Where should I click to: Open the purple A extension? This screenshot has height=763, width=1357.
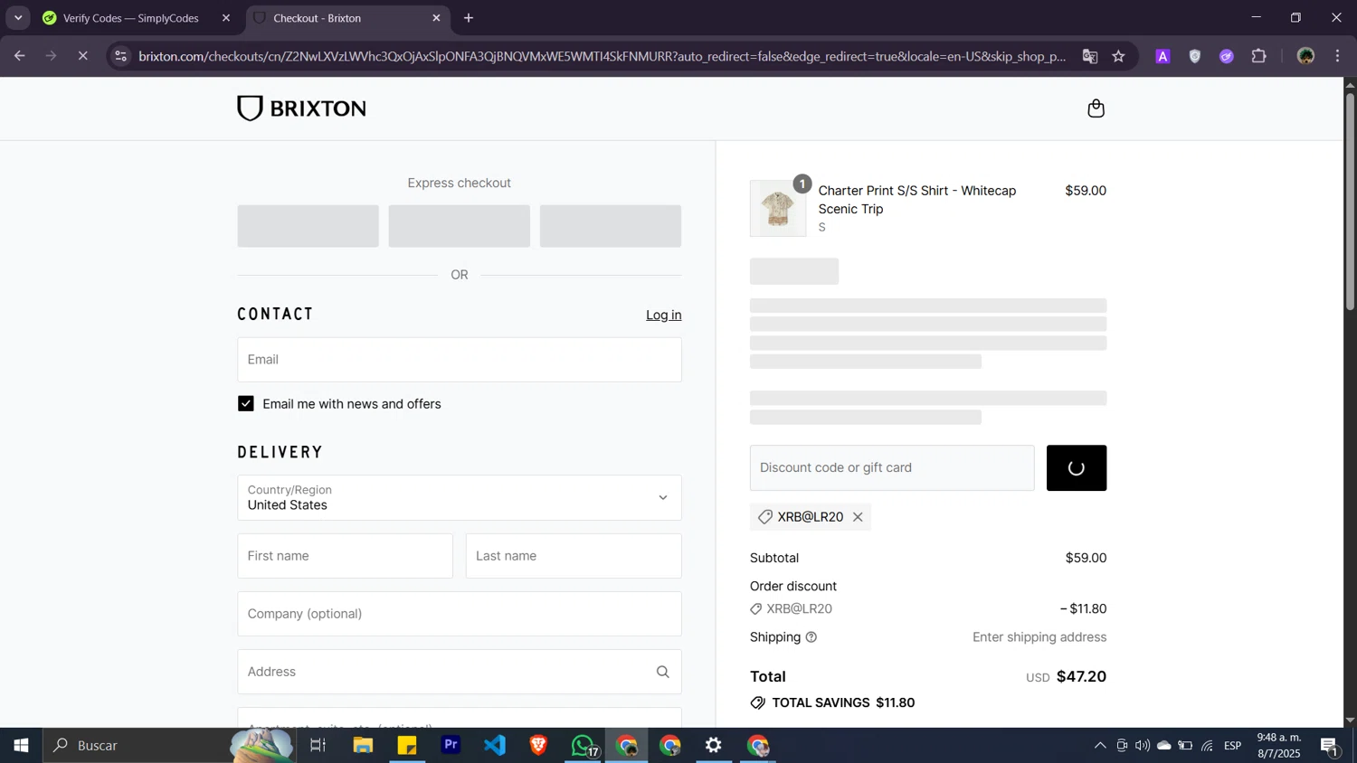point(1162,56)
